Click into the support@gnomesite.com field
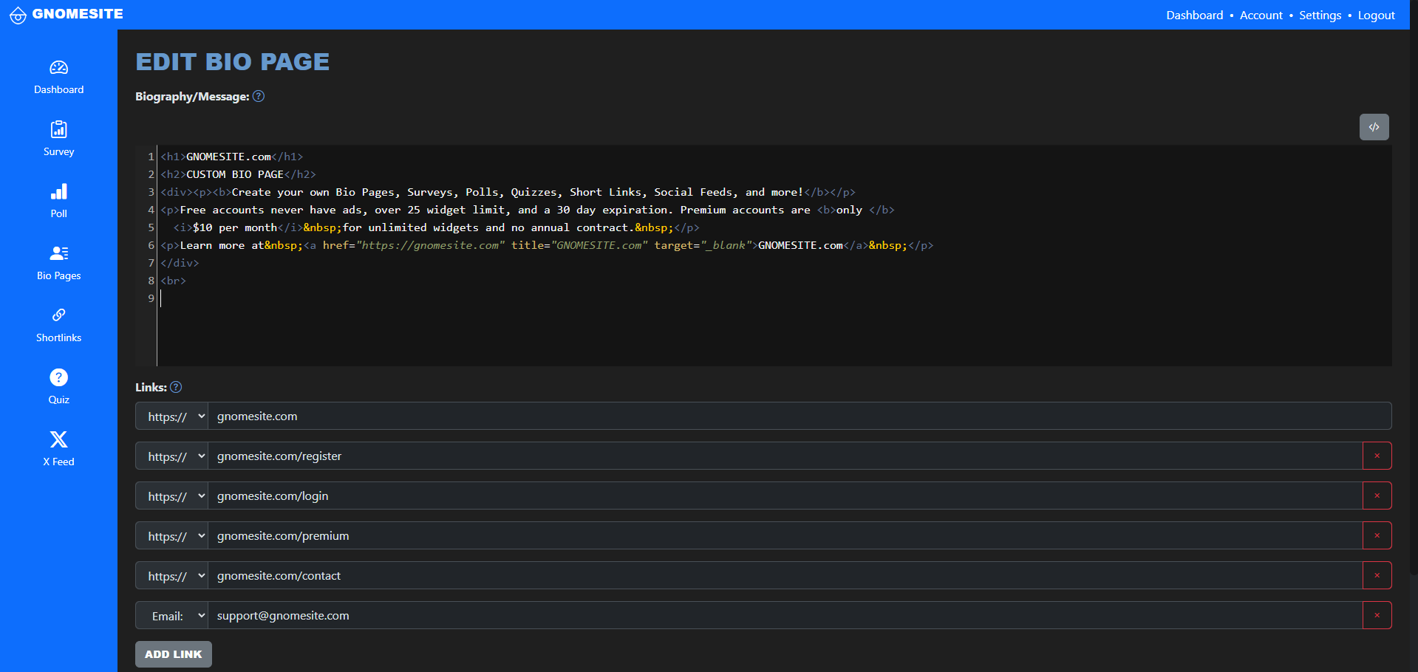The width and height of the screenshot is (1418, 672). tap(785, 615)
